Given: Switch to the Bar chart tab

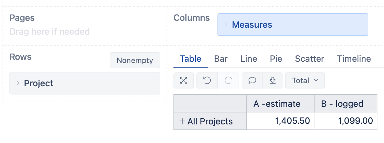Looking at the screenshot, I should 221,59.
